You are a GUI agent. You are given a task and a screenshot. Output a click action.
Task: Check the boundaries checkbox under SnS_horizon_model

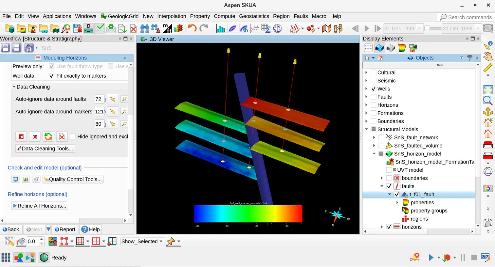tap(389, 178)
